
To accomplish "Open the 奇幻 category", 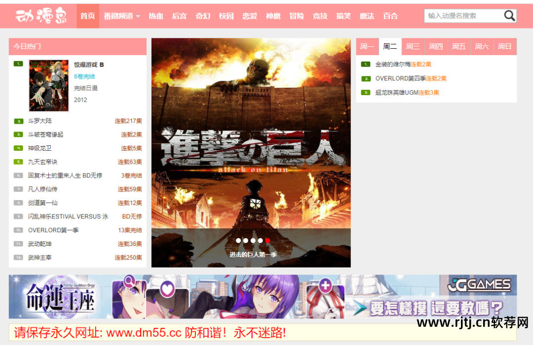I will click(203, 16).
